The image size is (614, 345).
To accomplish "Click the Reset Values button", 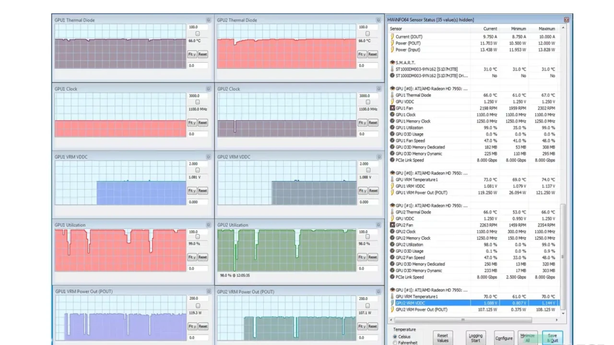I will (443, 338).
